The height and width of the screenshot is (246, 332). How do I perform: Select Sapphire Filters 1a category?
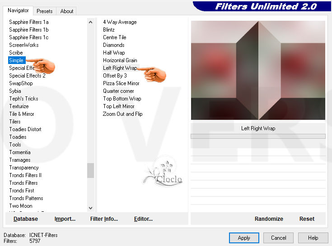tap(29, 22)
